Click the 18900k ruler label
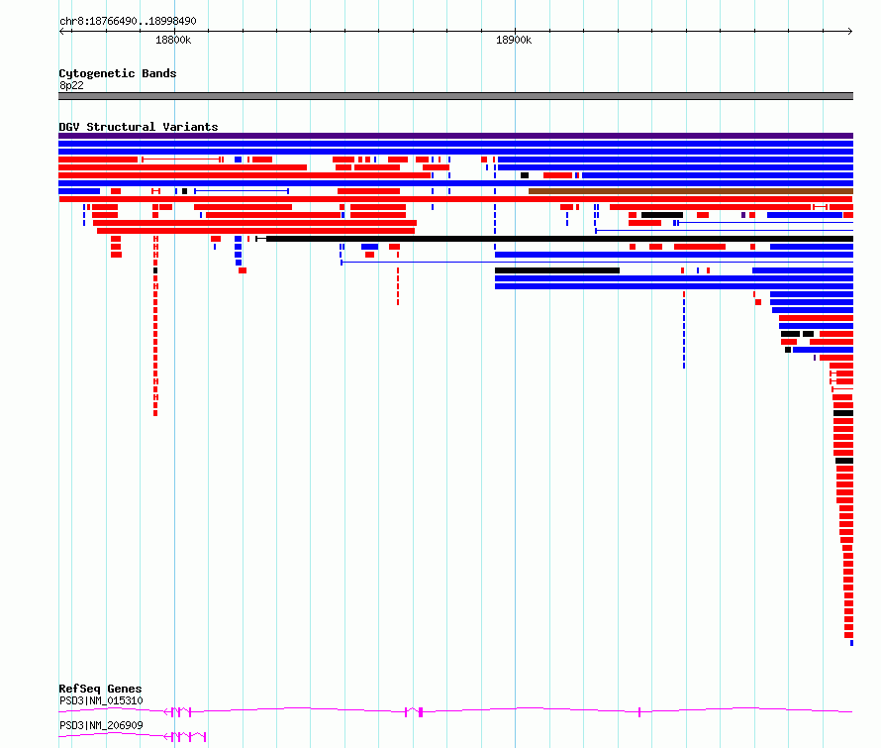The image size is (881, 748). (514, 40)
